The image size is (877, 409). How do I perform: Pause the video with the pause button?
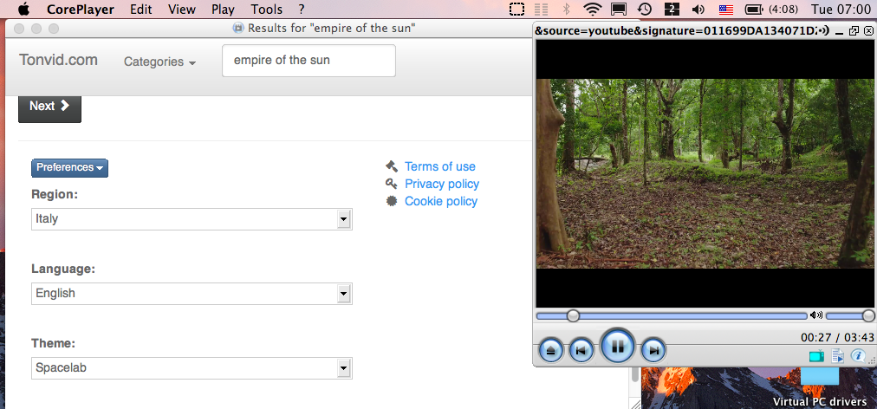coord(618,347)
